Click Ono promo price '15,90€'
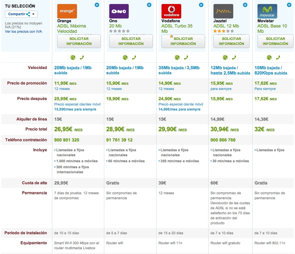 point(113,83)
